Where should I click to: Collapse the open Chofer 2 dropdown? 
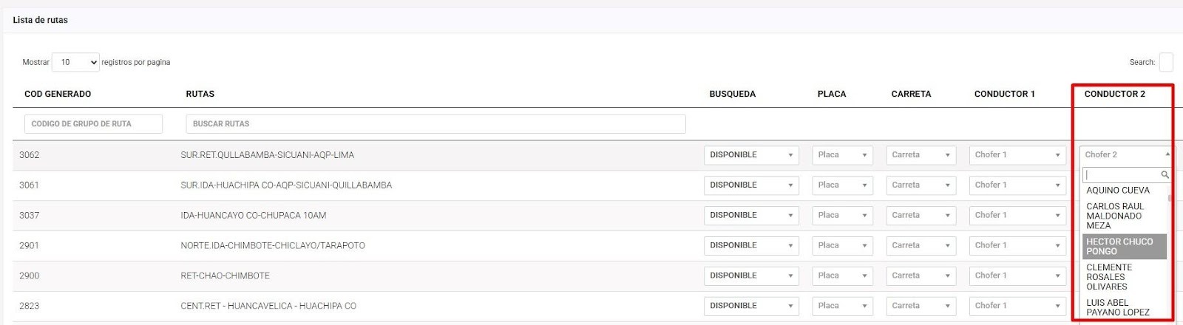pyautogui.click(x=1125, y=155)
